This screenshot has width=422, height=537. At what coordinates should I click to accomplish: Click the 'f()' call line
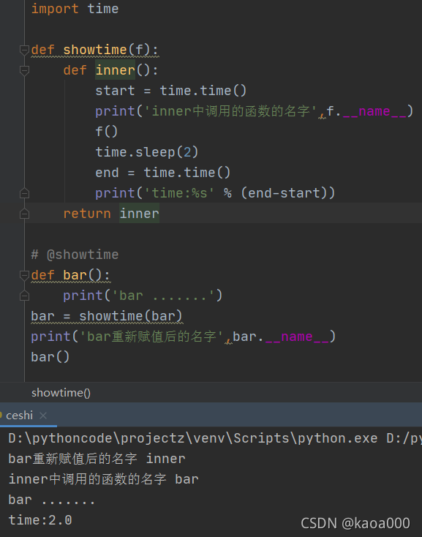pyautogui.click(x=106, y=132)
